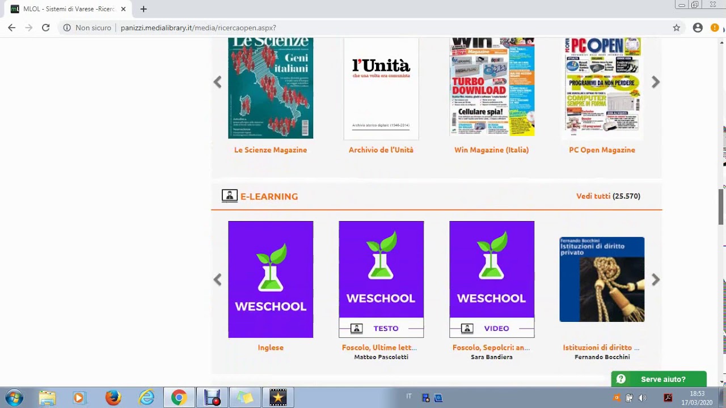Click the E-Learning section icon
The image size is (726, 408).
pos(229,196)
